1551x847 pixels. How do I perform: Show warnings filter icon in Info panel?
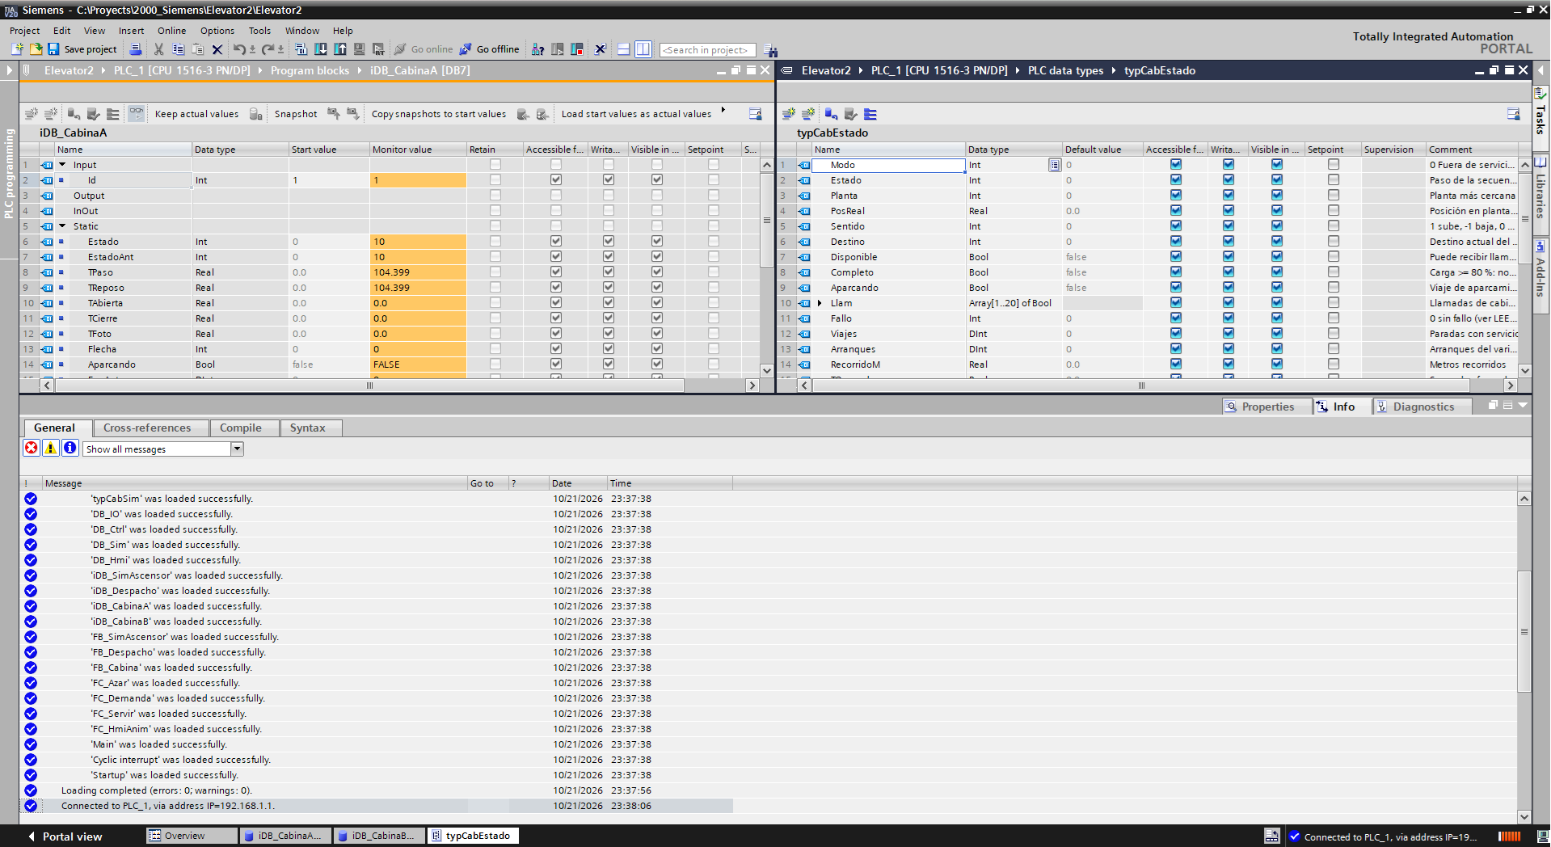(x=51, y=448)
